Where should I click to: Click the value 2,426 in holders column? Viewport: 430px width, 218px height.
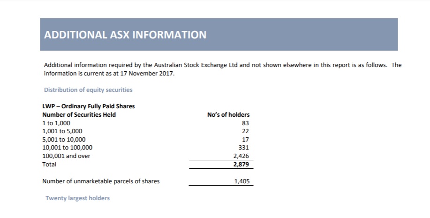tap(241, 156)
